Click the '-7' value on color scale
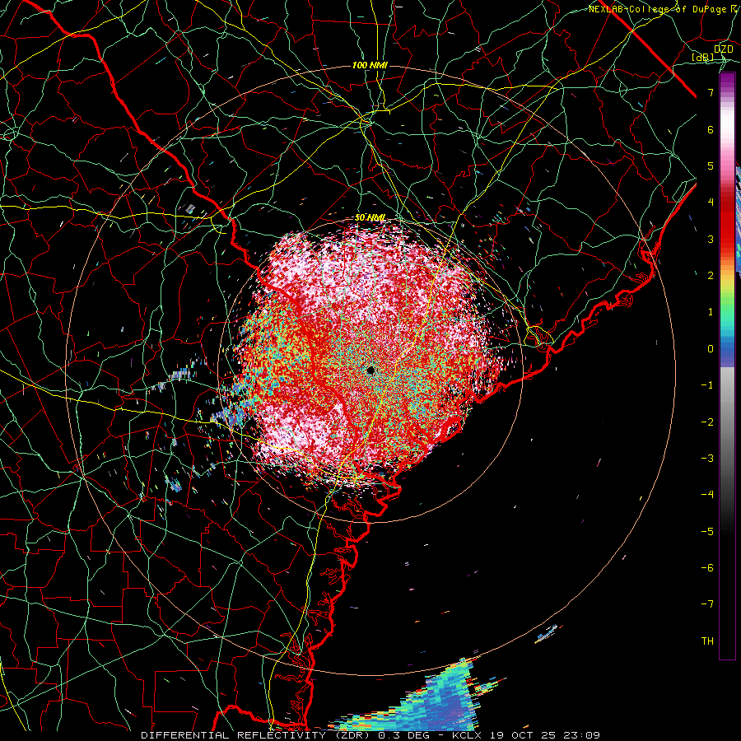Screen dimensions: 741x741 tap(707, 604)
